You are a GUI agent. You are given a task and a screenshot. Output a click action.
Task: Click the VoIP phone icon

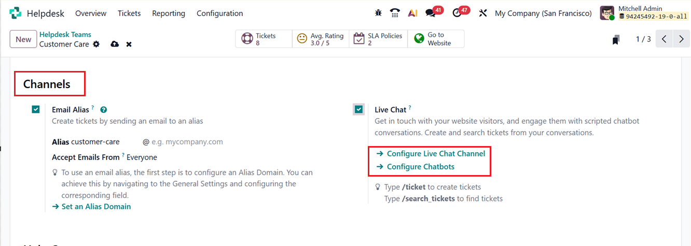pyautogui.click(x=395, y=13)
